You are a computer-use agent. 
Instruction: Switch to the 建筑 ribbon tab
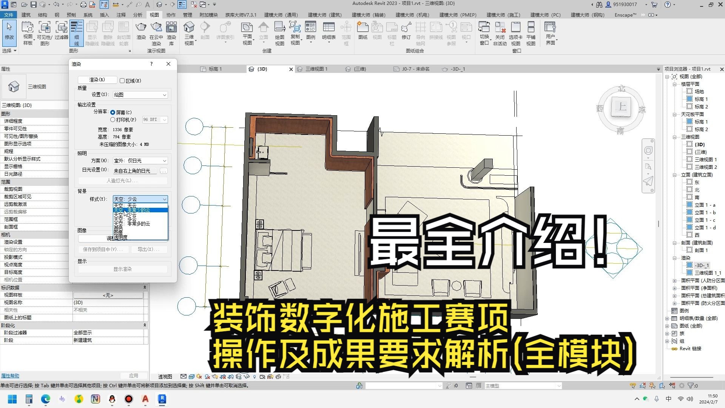coord(26,15)
